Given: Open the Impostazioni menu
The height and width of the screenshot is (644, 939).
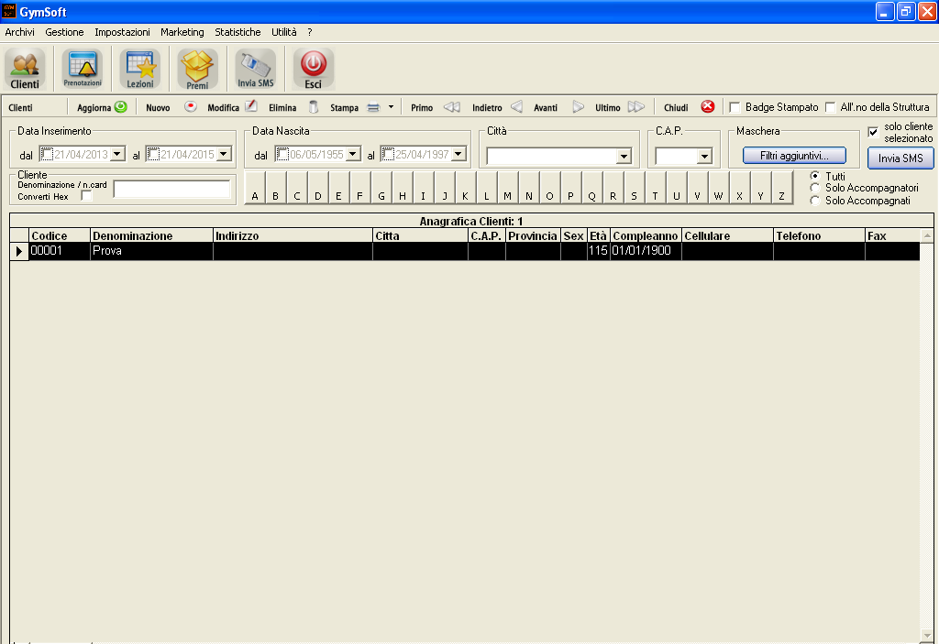Looking at the screenshot, I should pyautogui.click(x=122, y=32).
